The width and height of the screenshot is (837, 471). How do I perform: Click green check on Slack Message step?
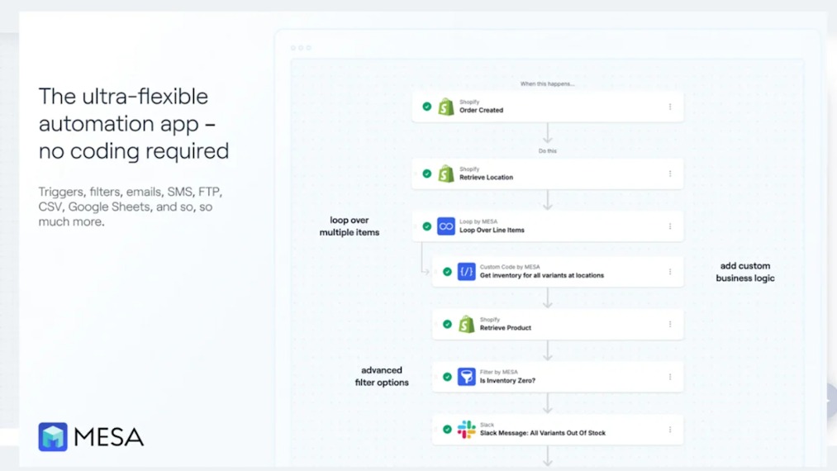pos(447,430)
